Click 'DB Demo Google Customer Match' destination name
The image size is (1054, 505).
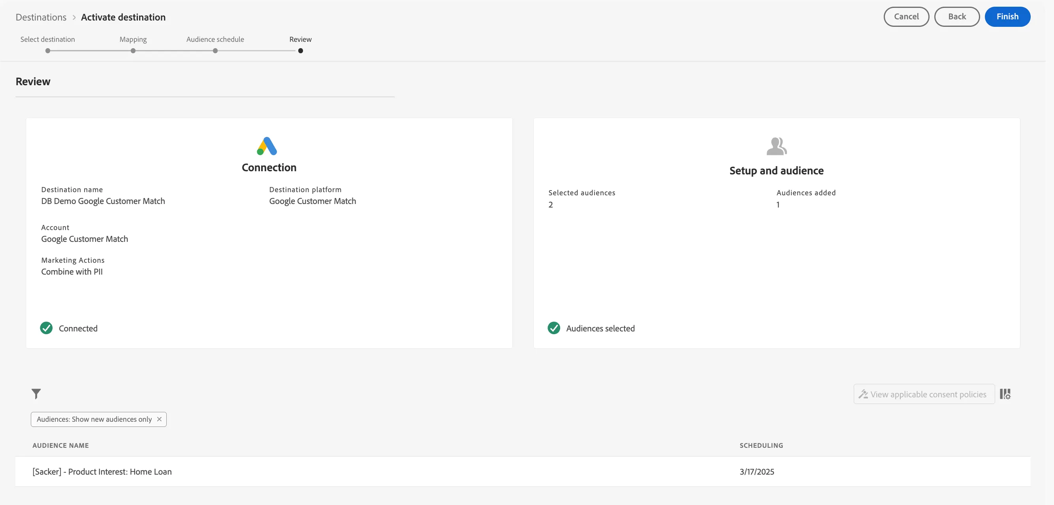pyautogui.click(x=103, y=201)
